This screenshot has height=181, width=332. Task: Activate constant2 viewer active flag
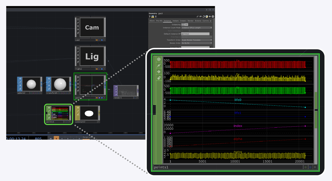click(78, 108)
